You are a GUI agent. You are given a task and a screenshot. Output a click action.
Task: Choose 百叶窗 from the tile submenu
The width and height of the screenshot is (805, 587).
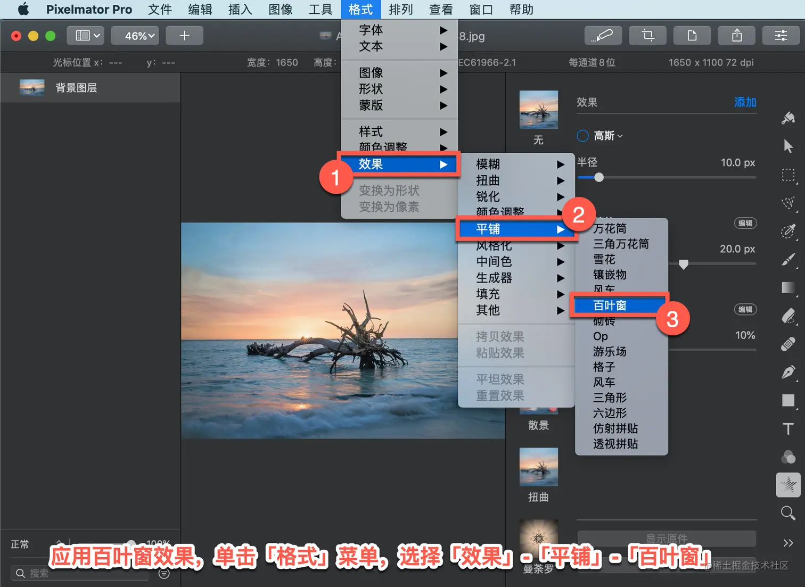(620, 305)
